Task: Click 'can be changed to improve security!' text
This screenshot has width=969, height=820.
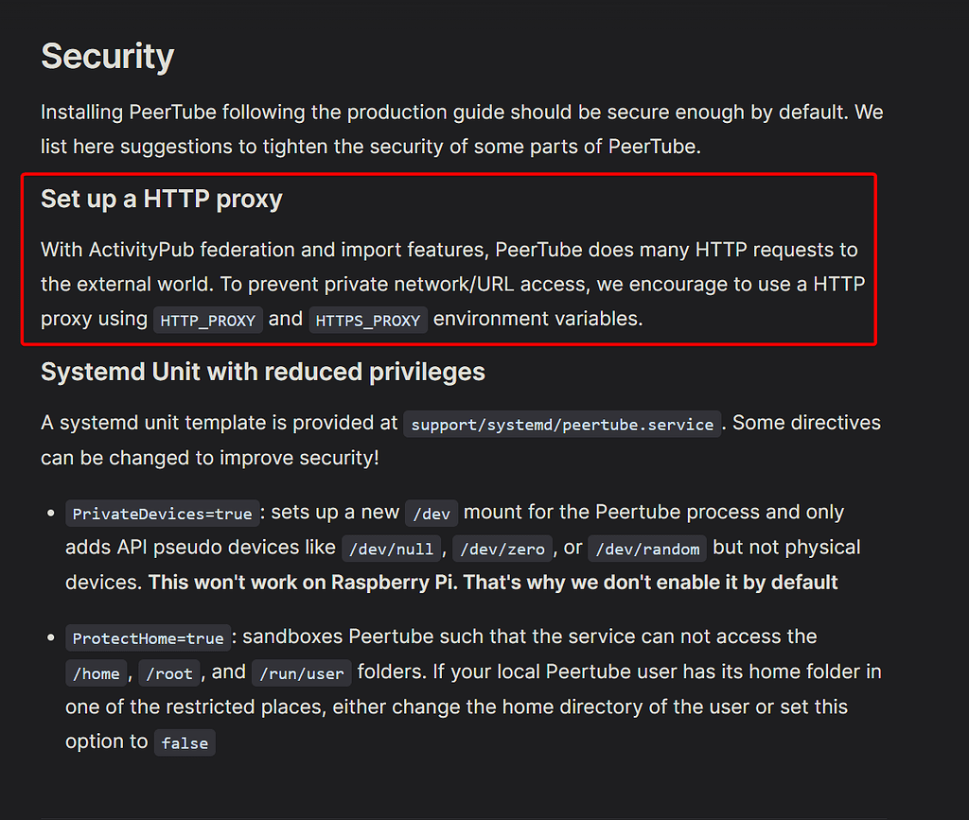Action: pos(210,458)
